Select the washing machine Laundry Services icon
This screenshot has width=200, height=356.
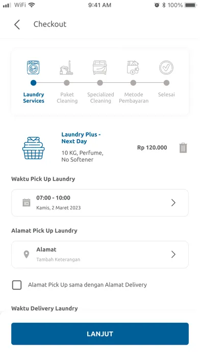[x=33, y=68]
